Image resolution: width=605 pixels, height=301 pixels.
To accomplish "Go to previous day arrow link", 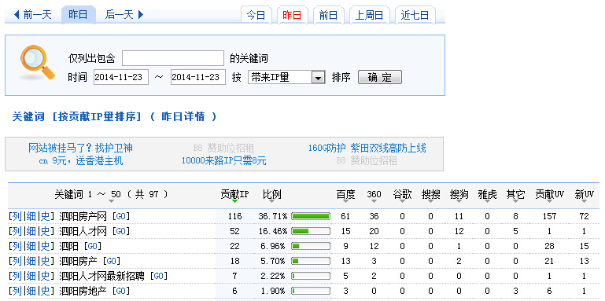I will coord(32,15).
